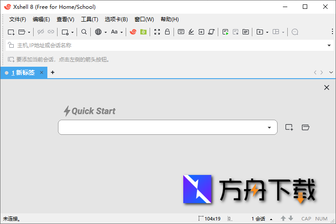Screen dimensions: 336x224
Task: Click the globe Encoding icon
Action: click(98, 32)
